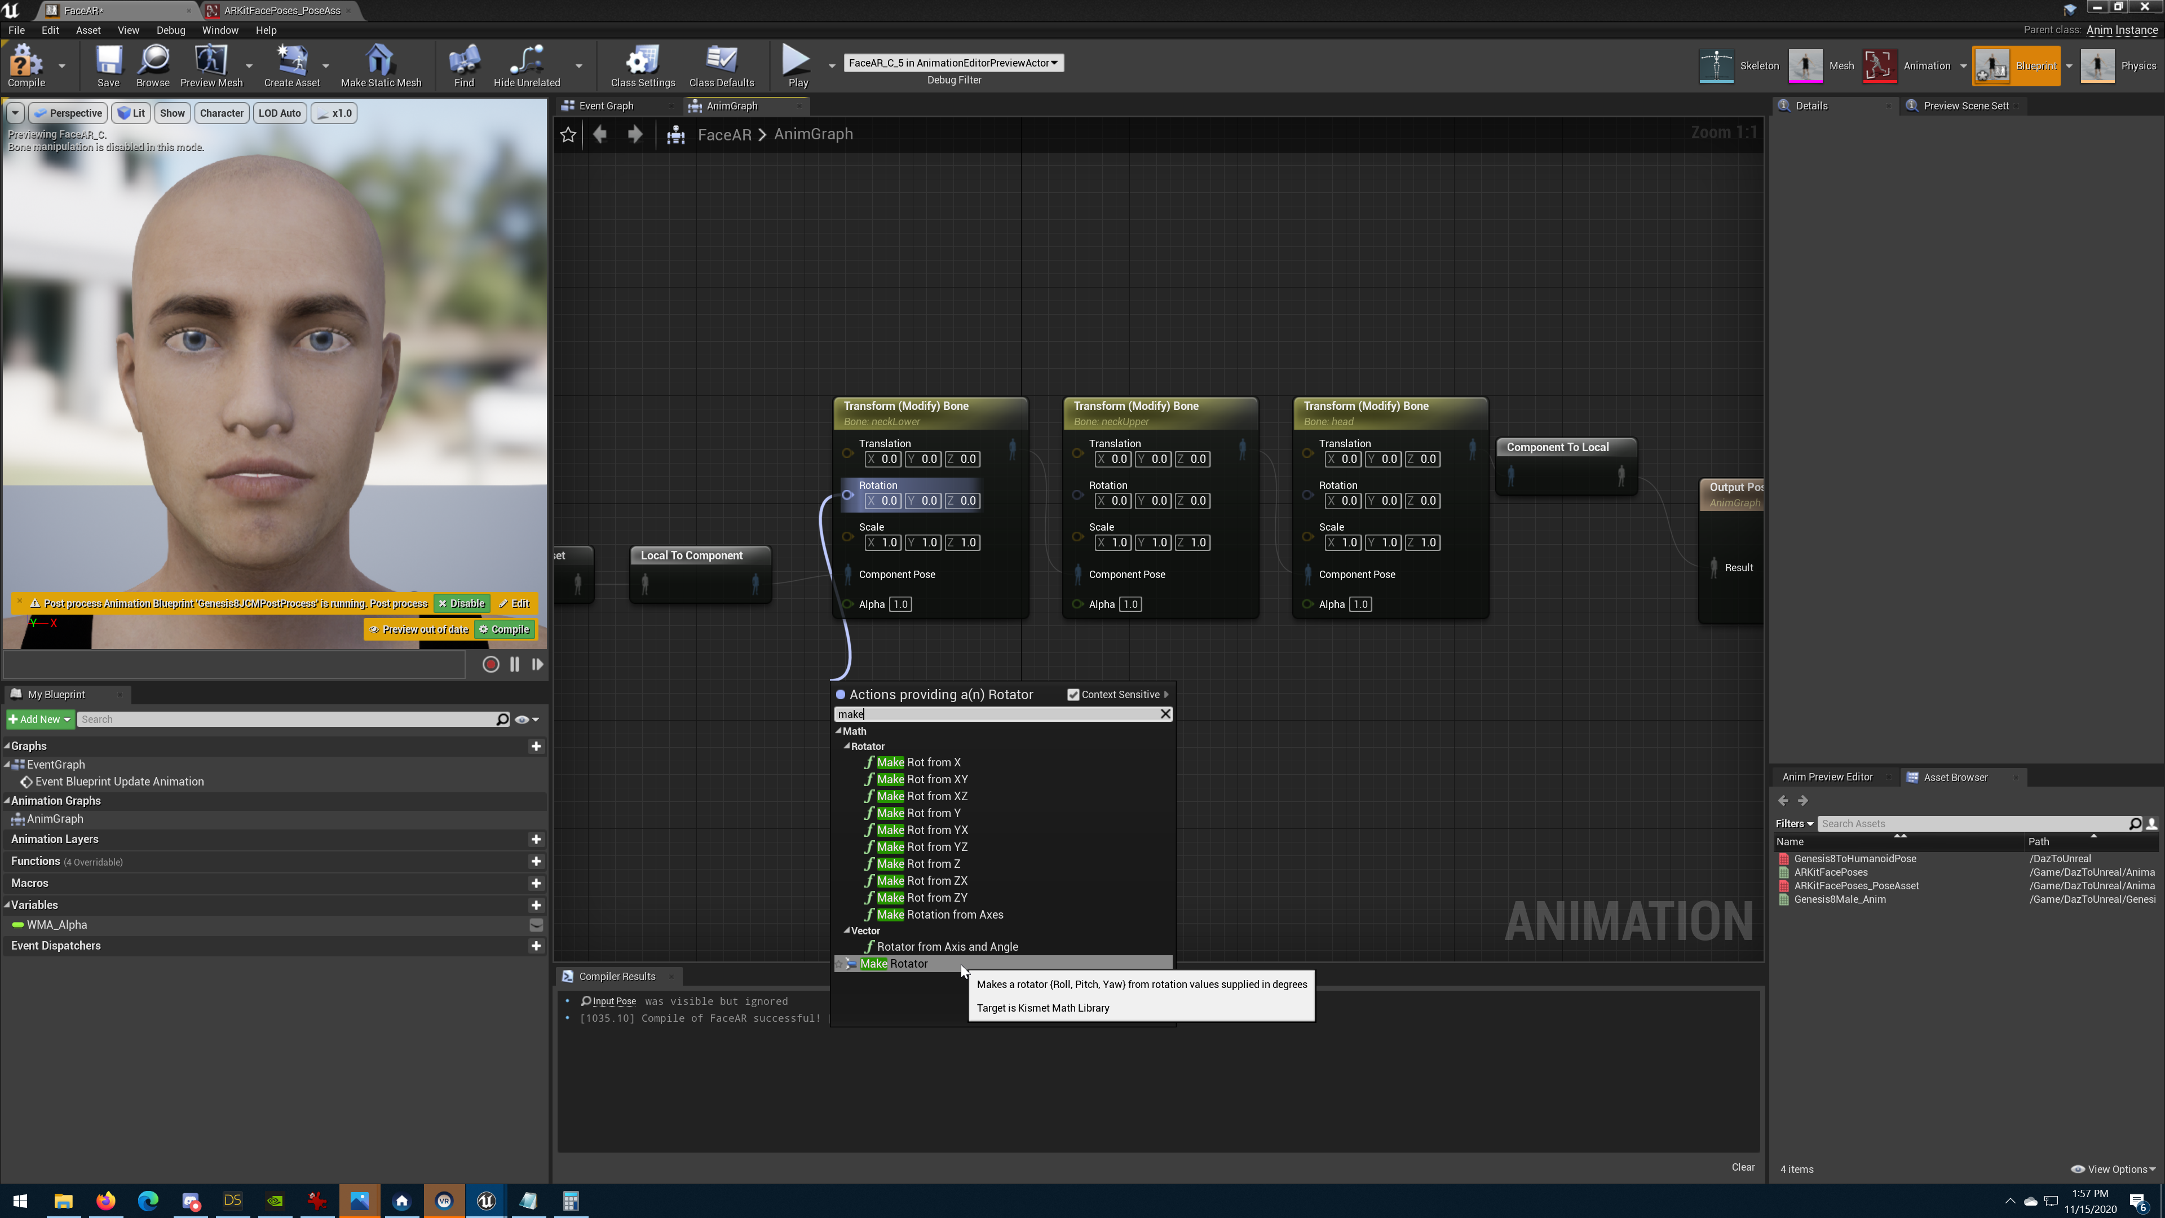Screen dimensions: 2165x1218
Task: Select Make Rotator action
Action: click(1004, 964)
